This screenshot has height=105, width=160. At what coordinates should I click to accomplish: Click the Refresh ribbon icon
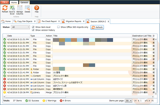[x=5, y=9]
